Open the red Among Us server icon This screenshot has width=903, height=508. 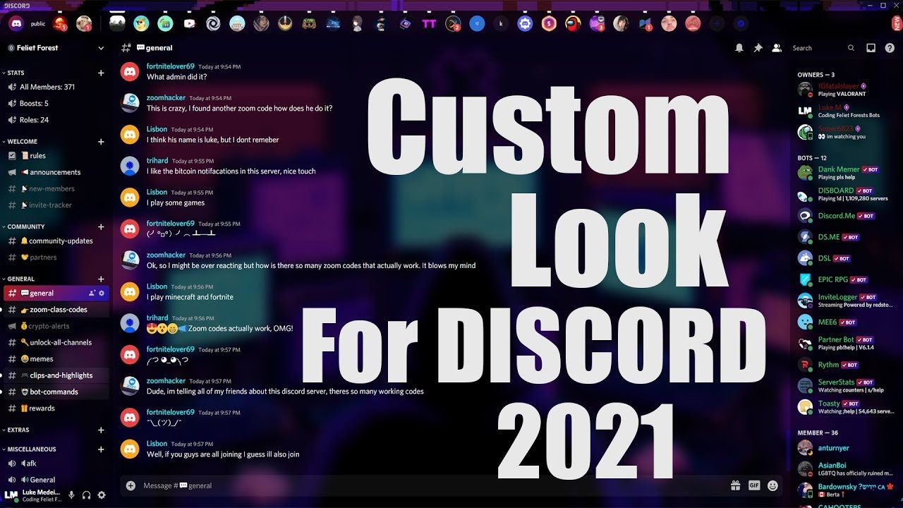click(x=573, y=23)
